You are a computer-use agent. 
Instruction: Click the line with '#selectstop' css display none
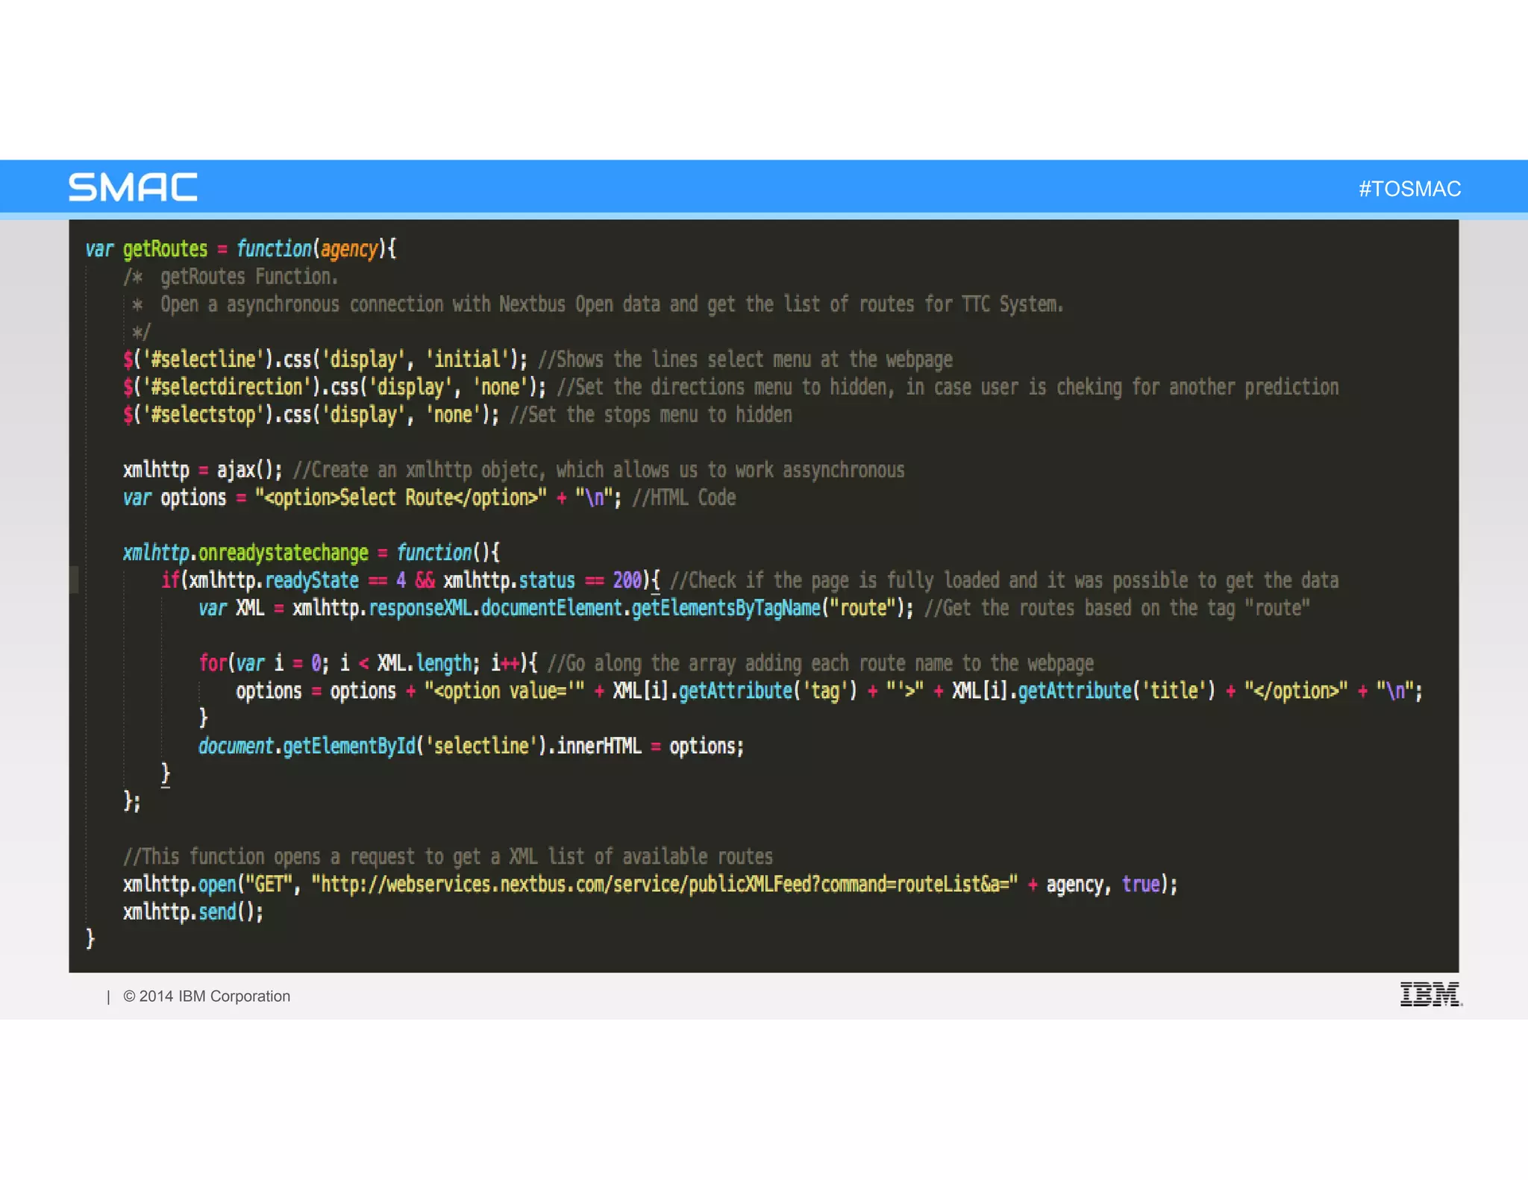(x=457, y=415)
